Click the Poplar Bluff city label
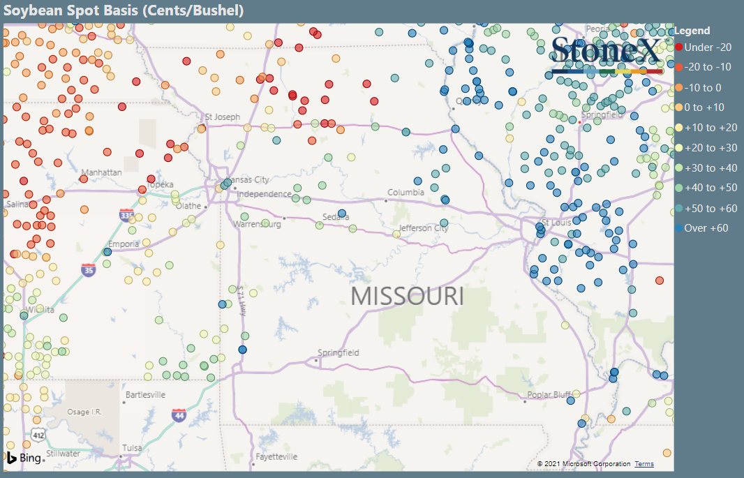Viewport: 744px width, 478px height. pos(549,394)
